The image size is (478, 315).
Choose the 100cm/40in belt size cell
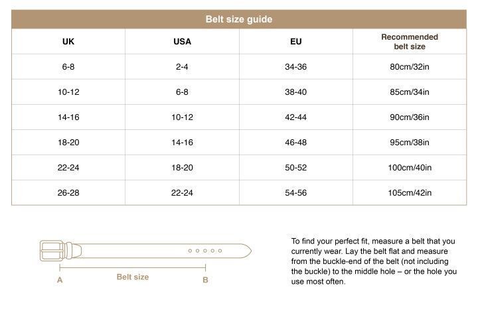(409, 168)
